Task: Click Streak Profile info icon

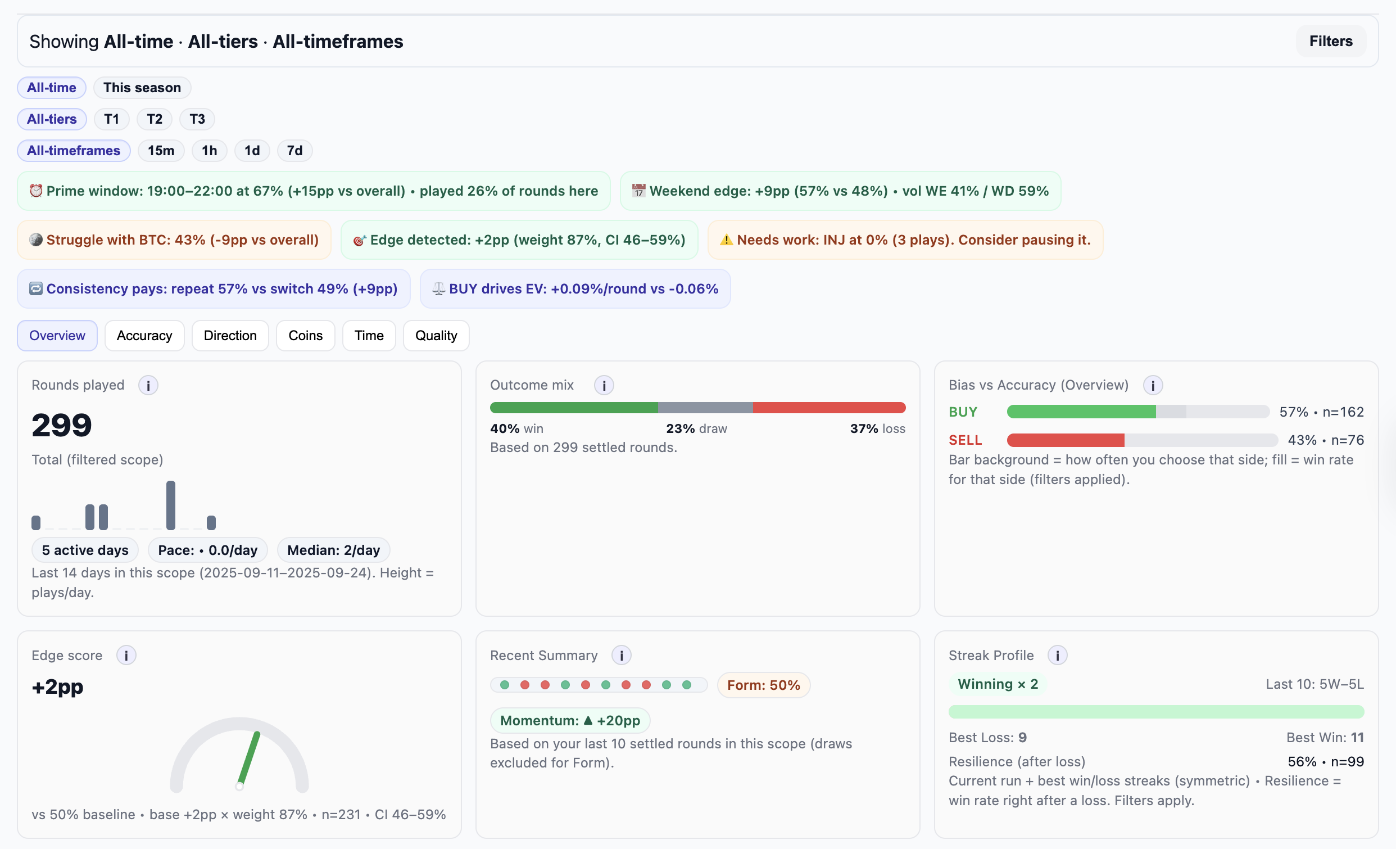Action: [x=1057, y=656]
